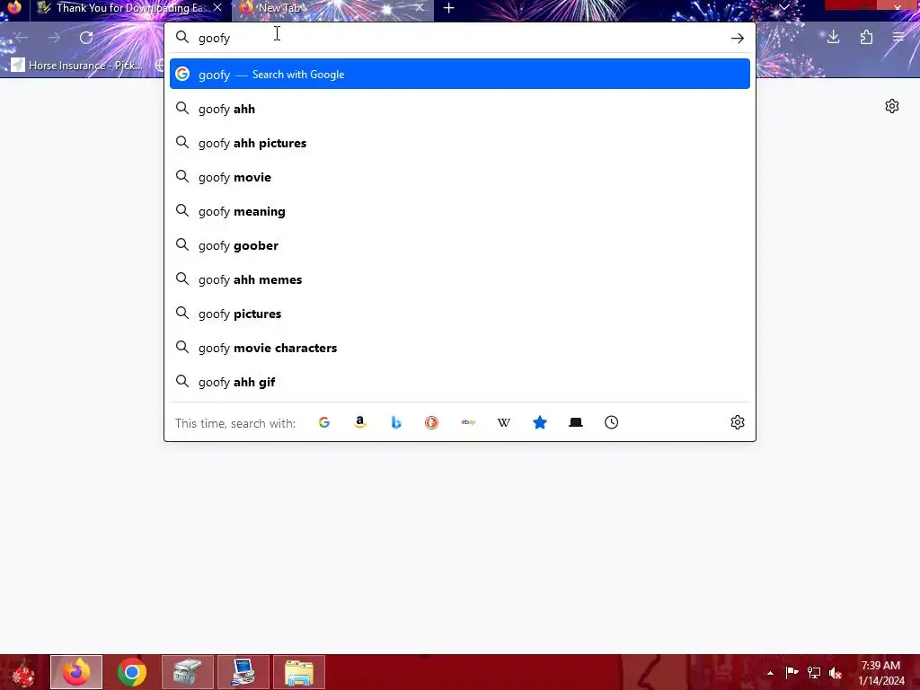Search this time with eBay icon
The height and width of the screenshot is (690, 920).
point(468,422)
